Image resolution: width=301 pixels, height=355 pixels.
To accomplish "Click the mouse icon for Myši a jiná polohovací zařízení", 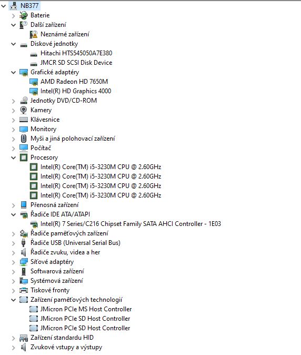I will pyautogui.click(x=23, y=139).
